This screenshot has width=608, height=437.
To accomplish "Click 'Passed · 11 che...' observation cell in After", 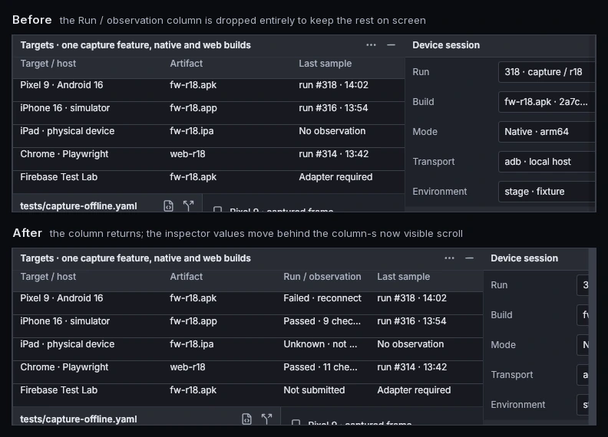I will tap(320, 367).
